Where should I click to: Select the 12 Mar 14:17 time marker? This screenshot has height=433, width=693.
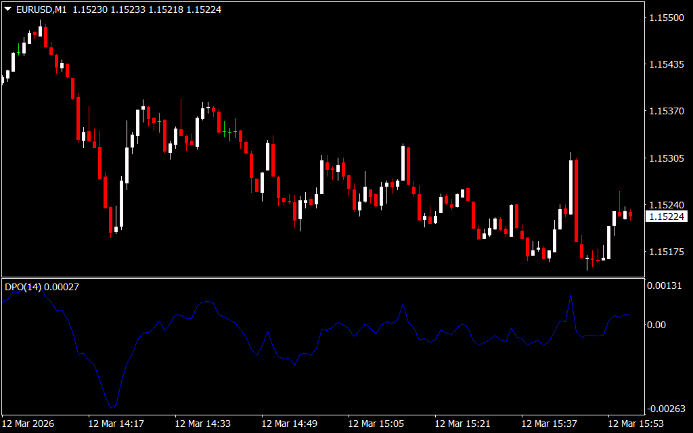coord(116,424)
